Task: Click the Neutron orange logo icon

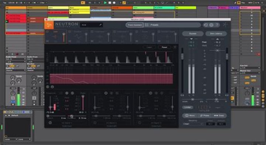Action: coord(49,25)
